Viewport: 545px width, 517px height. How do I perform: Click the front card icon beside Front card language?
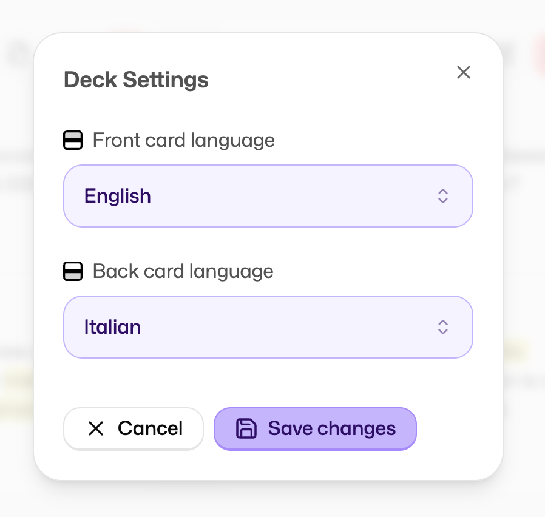(73, 141)
